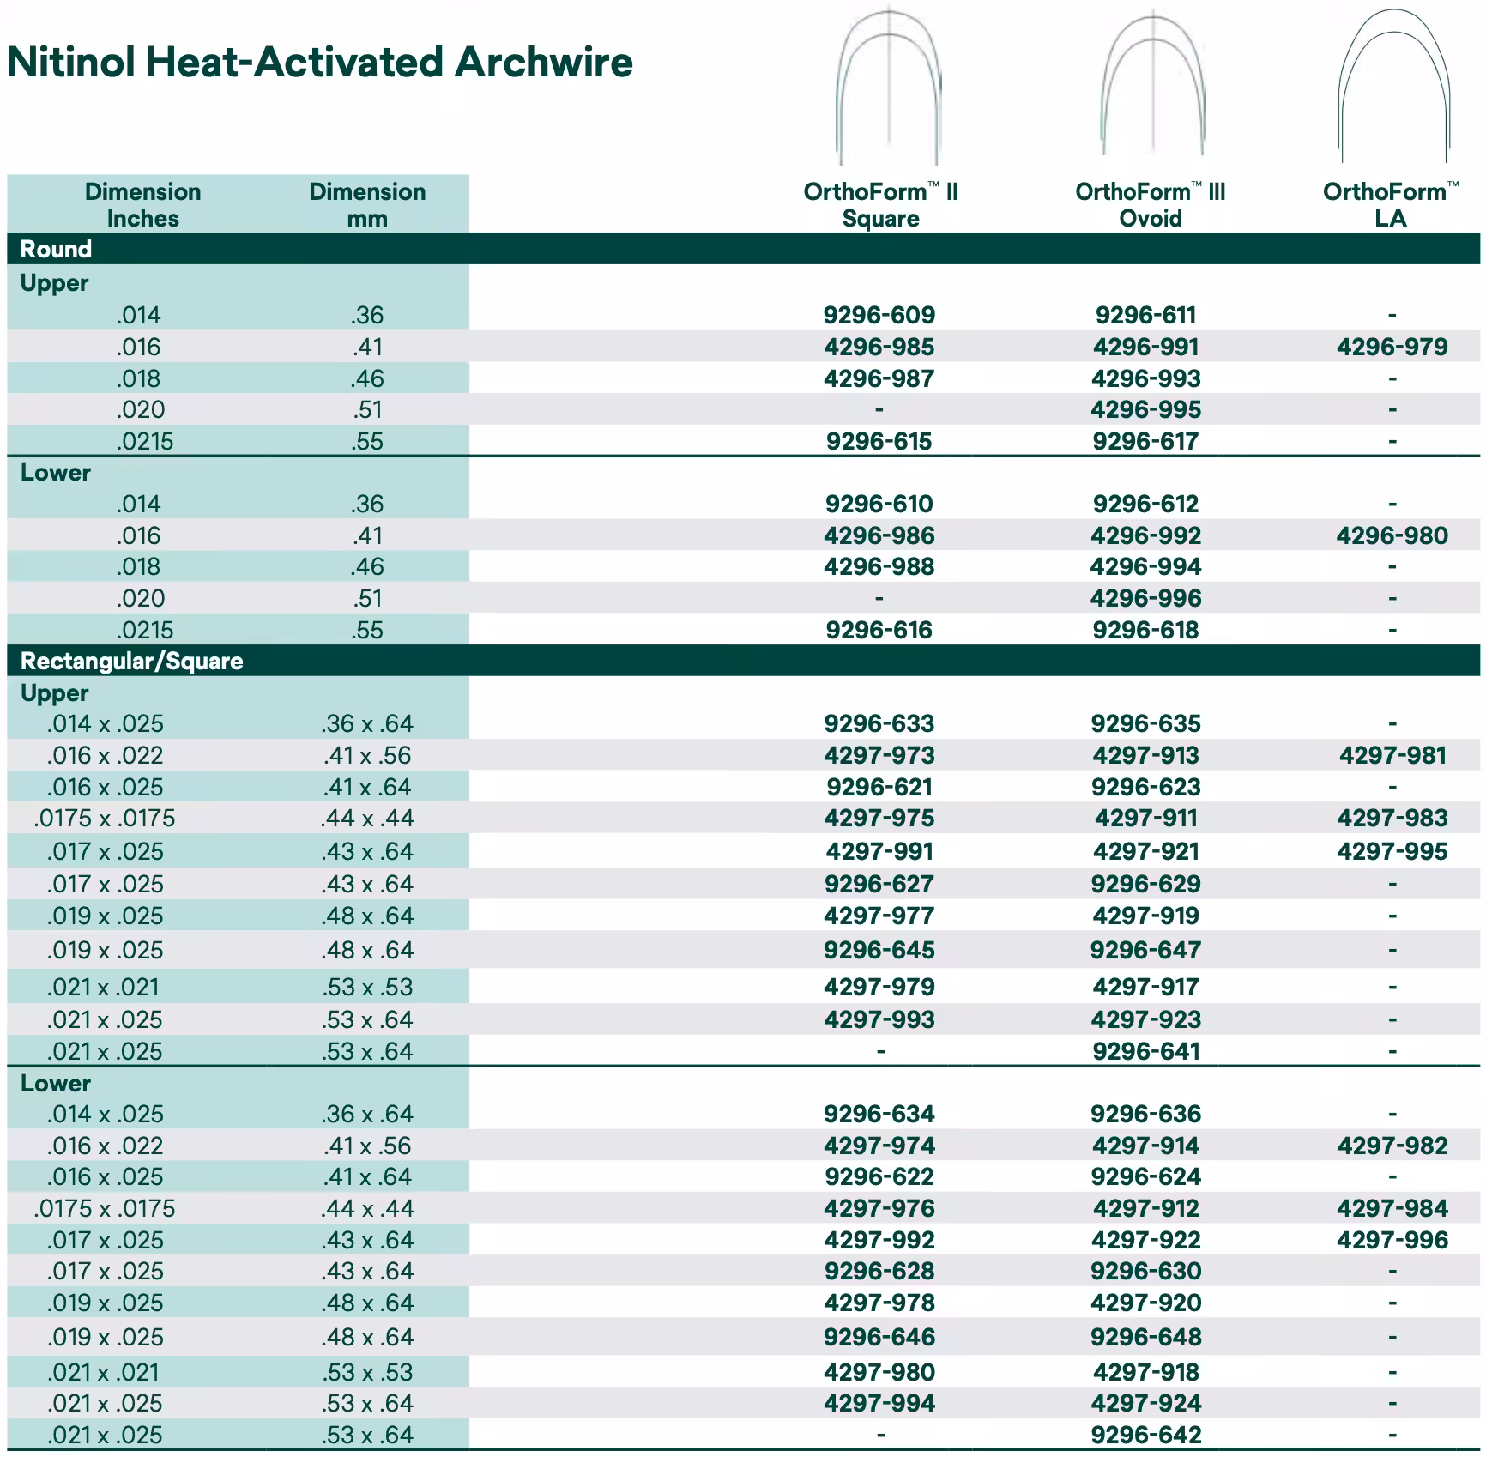This screenshot has height=1457, width=1486.
Task: Select part number 4297-924
Action: [1146, 1403]
